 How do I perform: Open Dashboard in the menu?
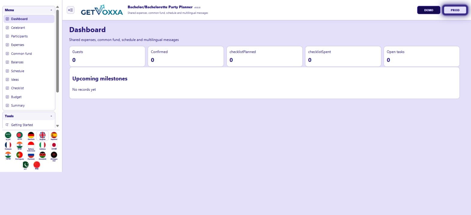(x=29, y=19)
